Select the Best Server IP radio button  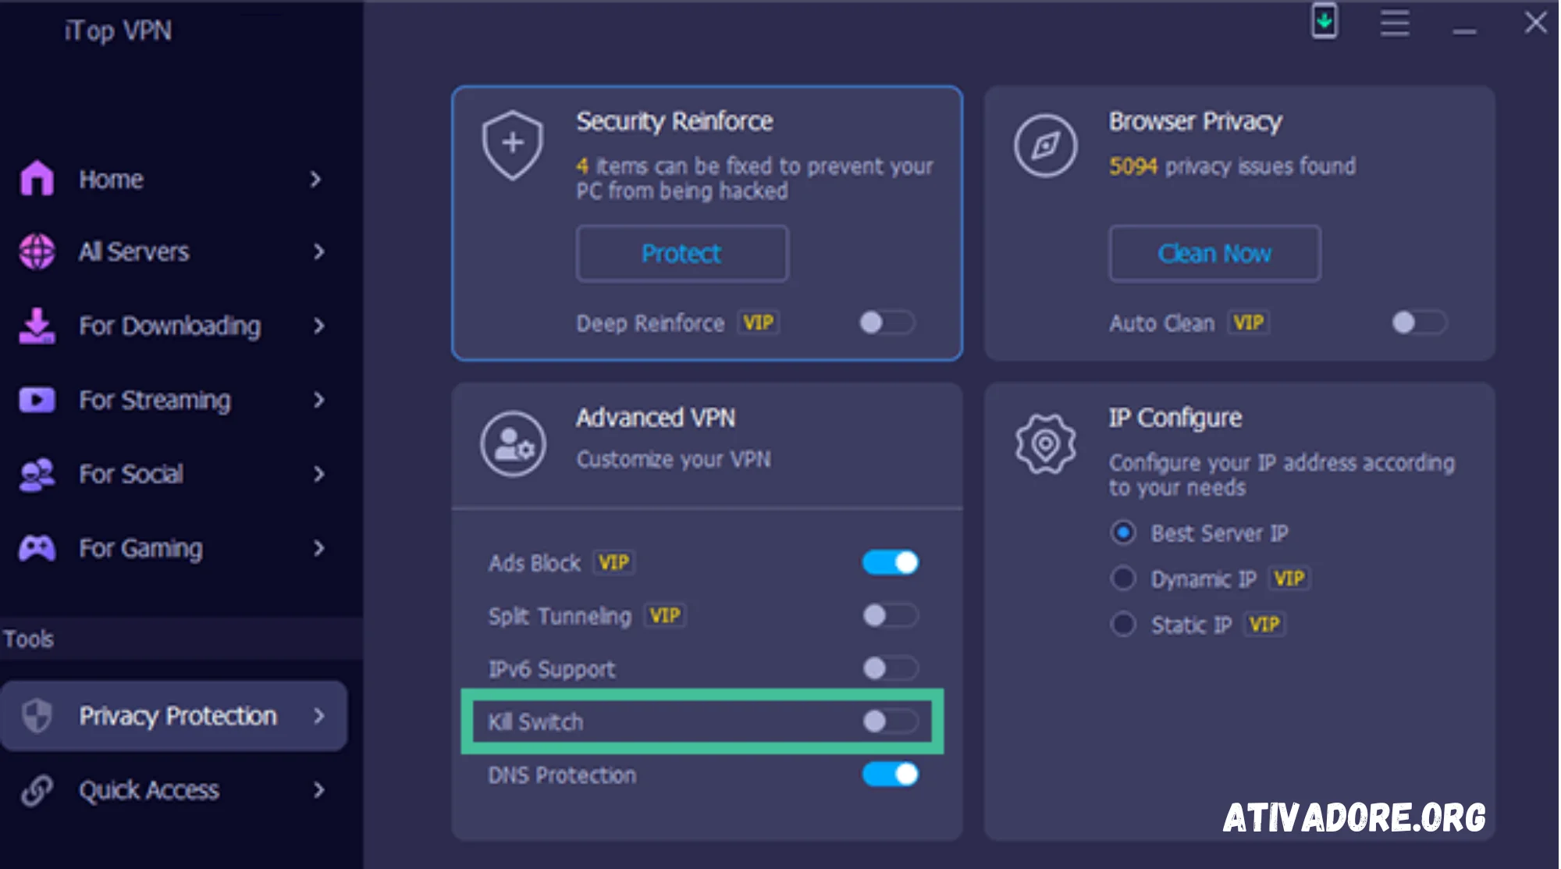click(1122, 532)
